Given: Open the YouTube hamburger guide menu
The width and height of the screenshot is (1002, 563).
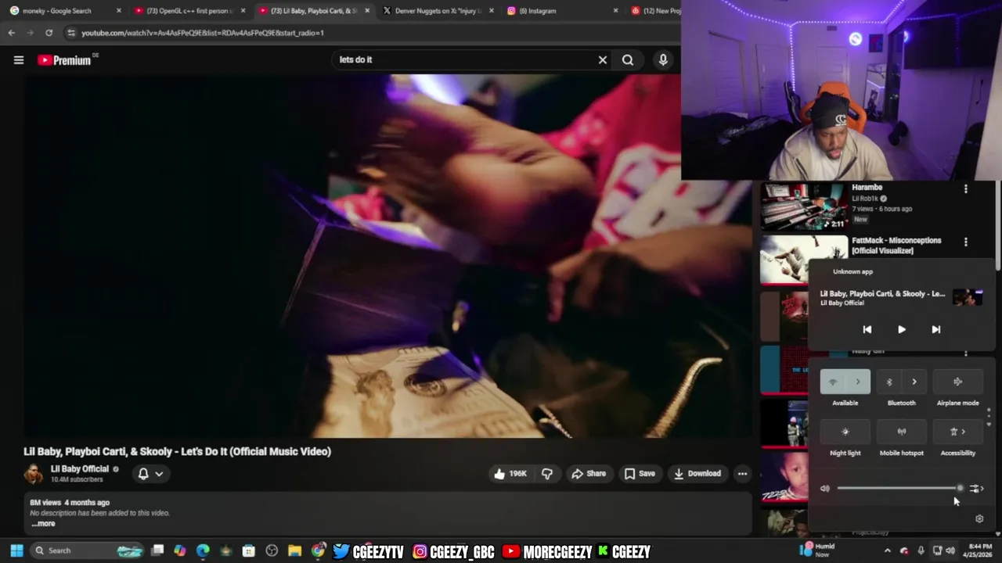Looking at the screenshot, I should [x=19, y=60].
